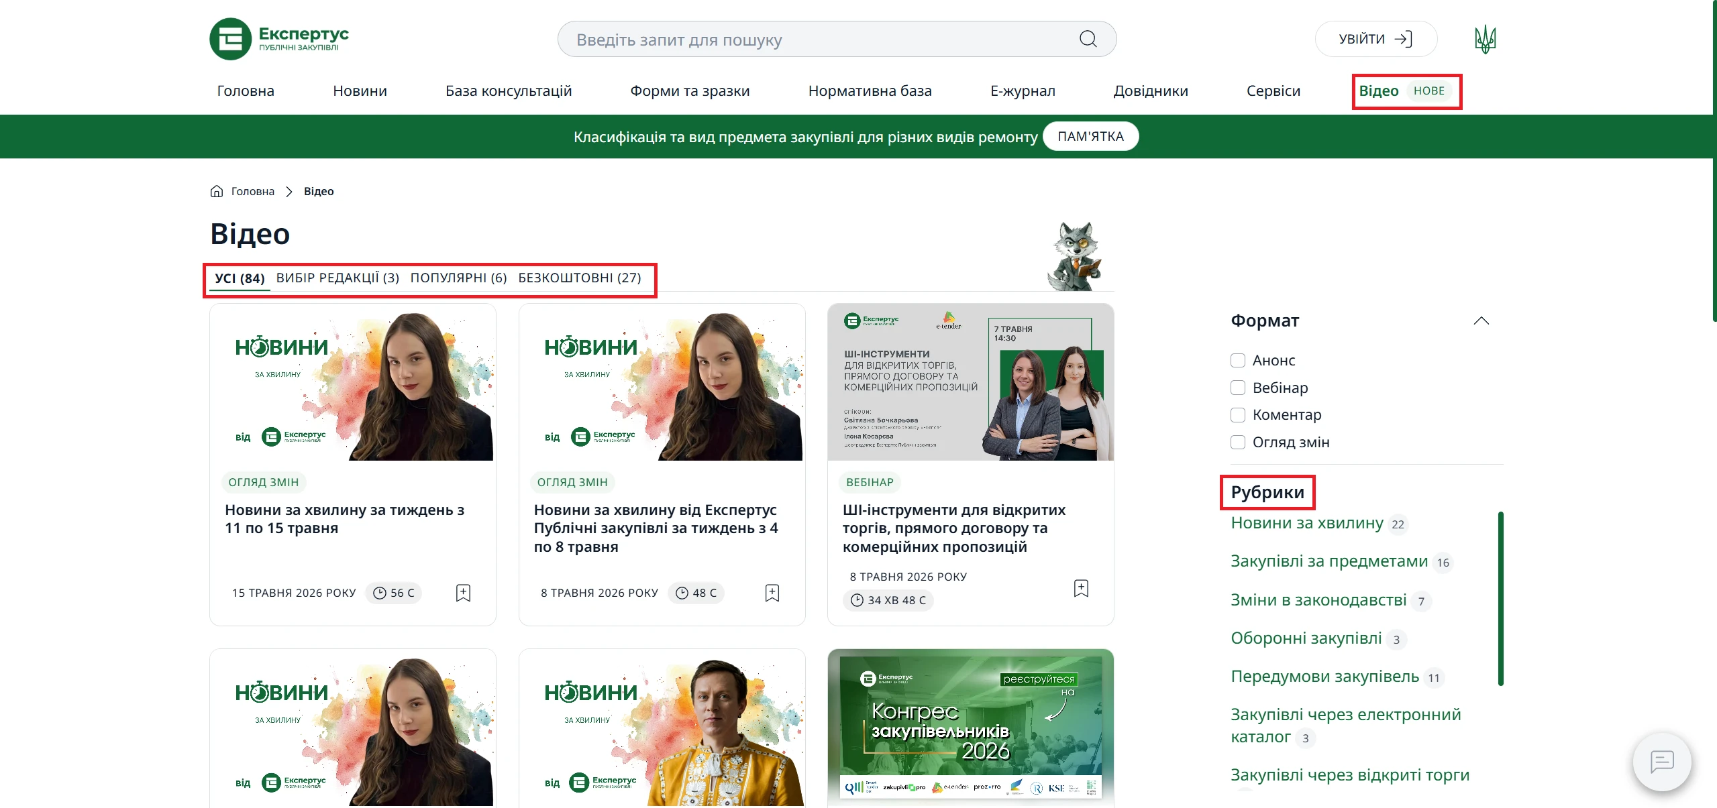The width and height of the screenshot is (1717, 808).
Task: Click Головна breadcrumb link
Action: point(252,191)
